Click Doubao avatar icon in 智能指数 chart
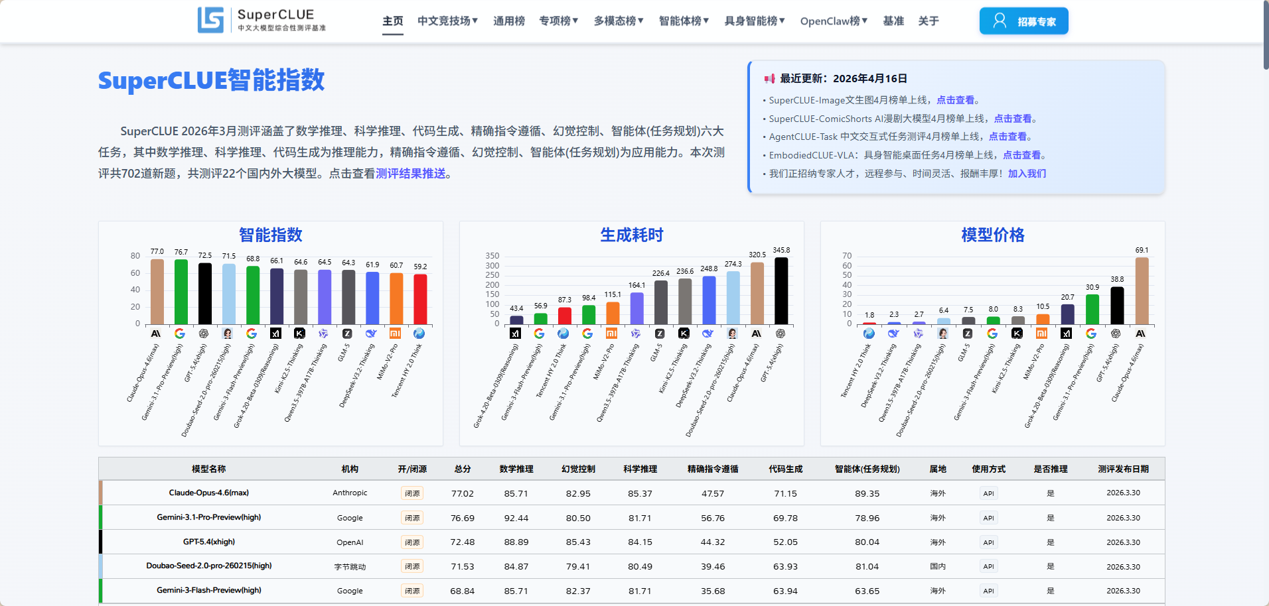The image size is (1269, 606). (228, 333)
